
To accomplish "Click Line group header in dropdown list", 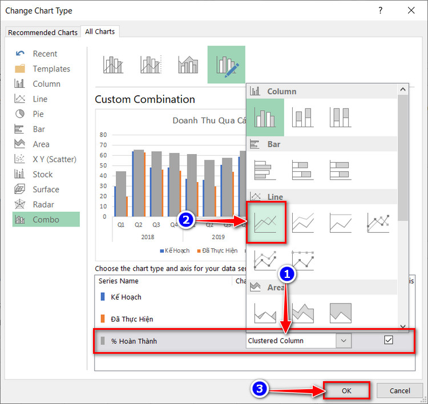I will [322, 196].
